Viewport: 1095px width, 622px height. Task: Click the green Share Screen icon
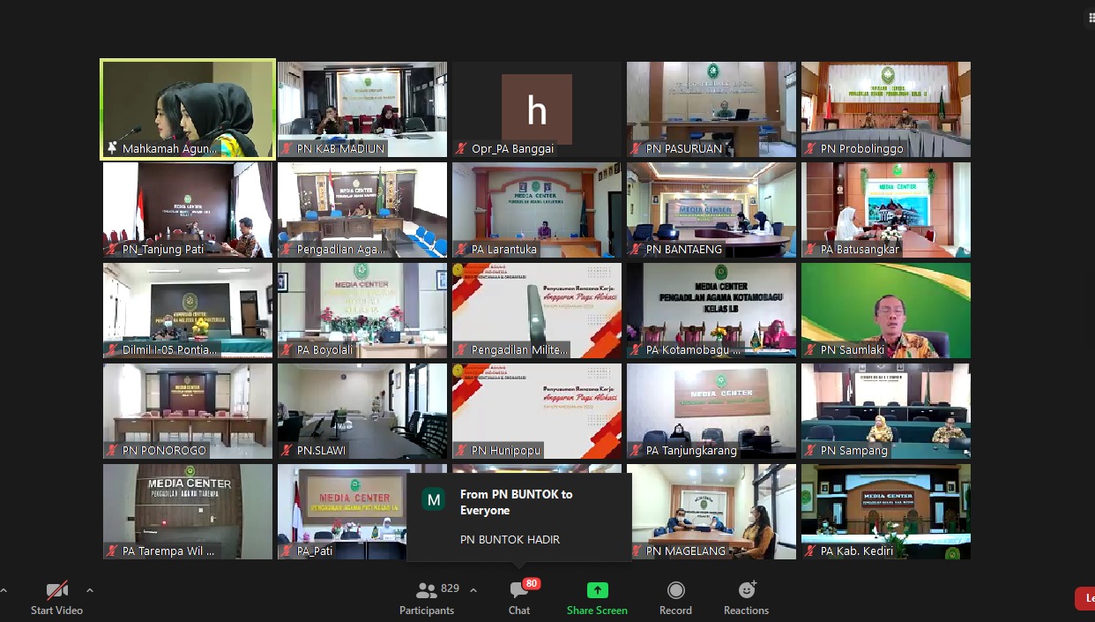[597, 591]
